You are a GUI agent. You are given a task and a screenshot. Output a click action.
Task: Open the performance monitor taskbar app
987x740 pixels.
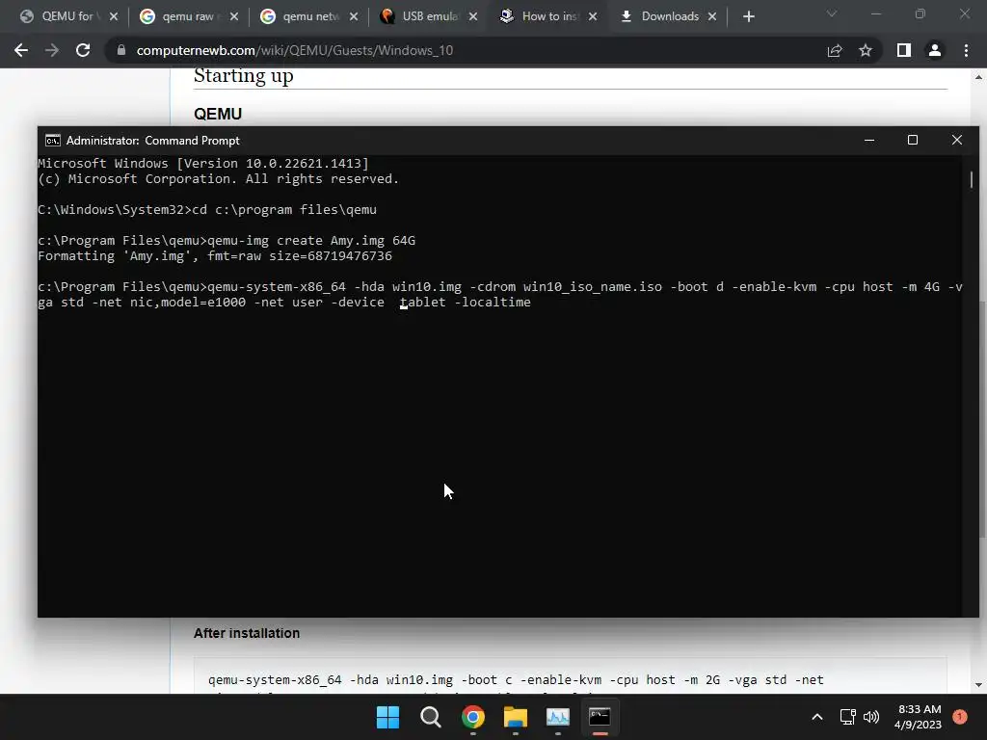coord(558,717)
